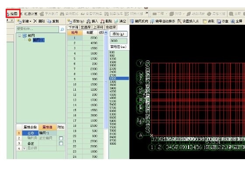The width and height of the screenshot is (245, 170).
Task: Click the 删除 X icon in component panel
Action: pos(35,21)
